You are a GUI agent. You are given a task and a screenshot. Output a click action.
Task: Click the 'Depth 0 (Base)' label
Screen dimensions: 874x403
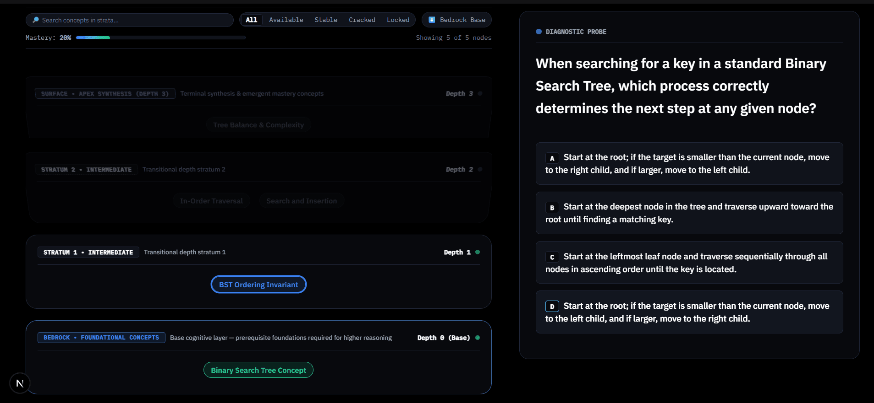point(443,338)
